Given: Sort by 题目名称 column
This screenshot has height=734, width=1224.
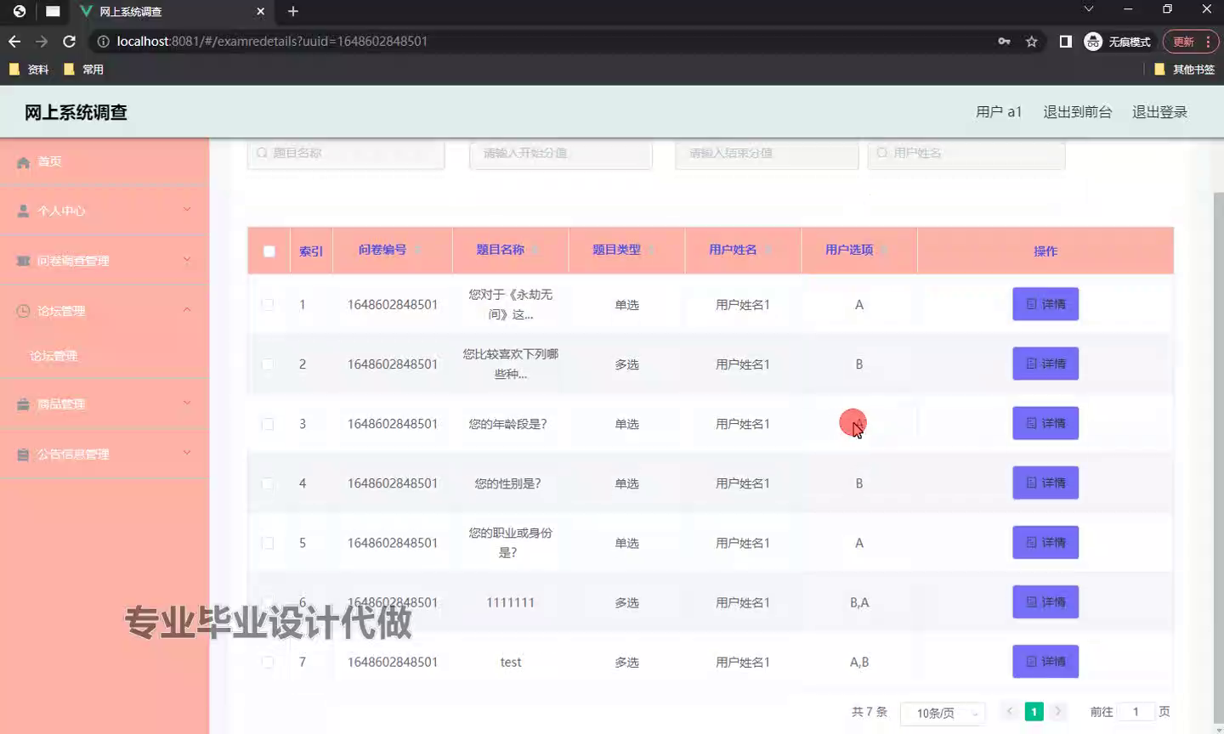Looking at the screenshot, I should coord(510,250).
